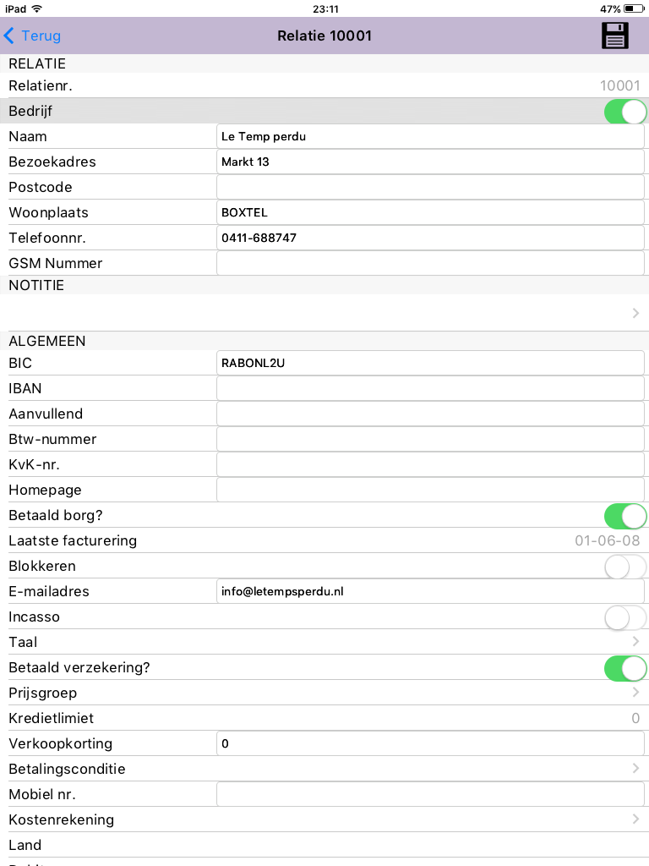Focus the empty Postcode field
The image size is (649, 866).
pyautogui.click(x=430, y=187)
